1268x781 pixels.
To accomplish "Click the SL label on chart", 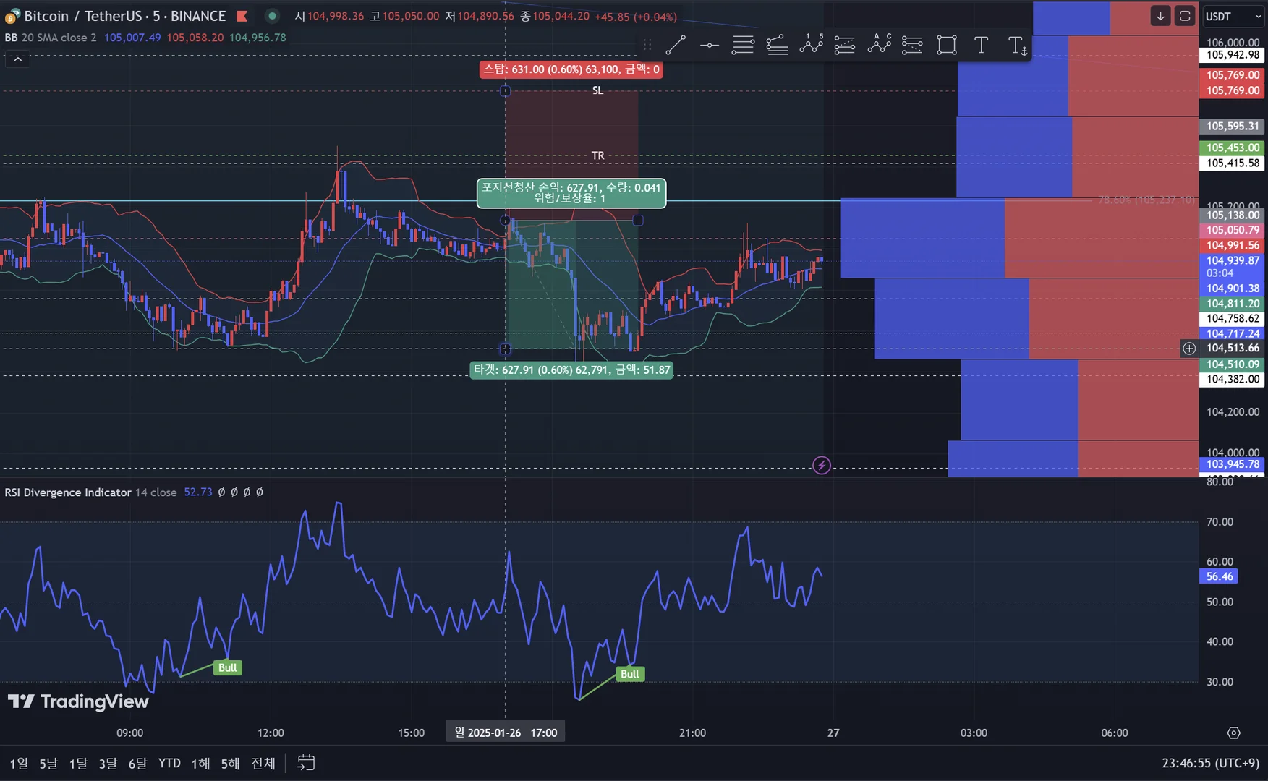I will [597, 90].
